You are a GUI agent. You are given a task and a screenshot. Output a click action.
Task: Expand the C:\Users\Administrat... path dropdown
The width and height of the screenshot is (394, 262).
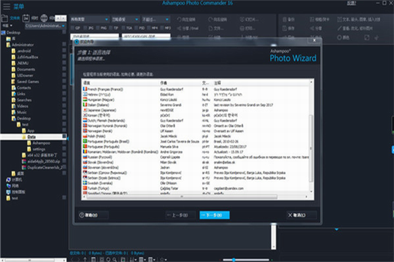[x=45, y=26]
